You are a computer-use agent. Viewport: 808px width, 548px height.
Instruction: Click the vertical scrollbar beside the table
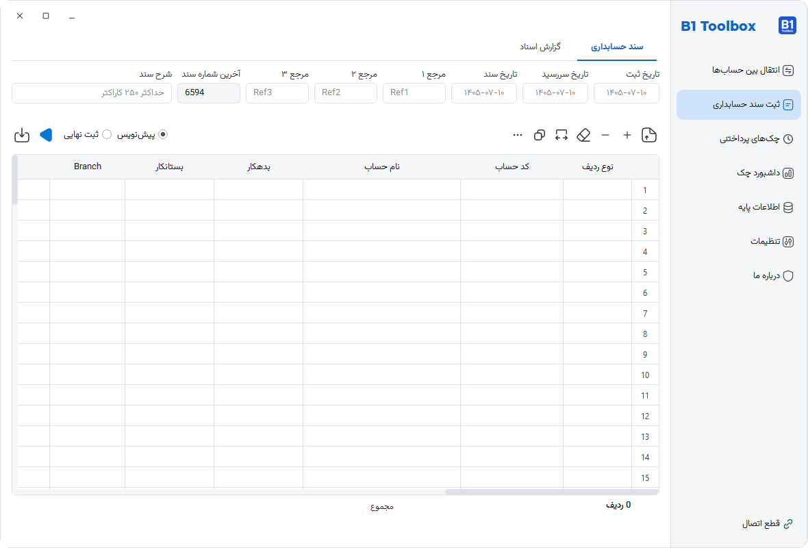15,179
